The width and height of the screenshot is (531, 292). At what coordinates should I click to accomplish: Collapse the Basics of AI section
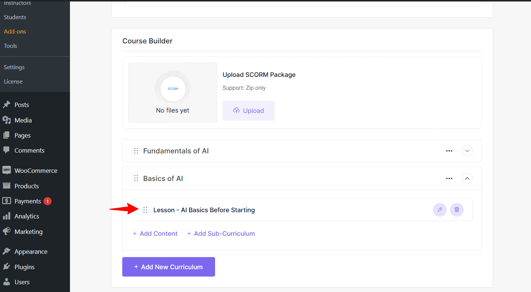tap(467, 178)
